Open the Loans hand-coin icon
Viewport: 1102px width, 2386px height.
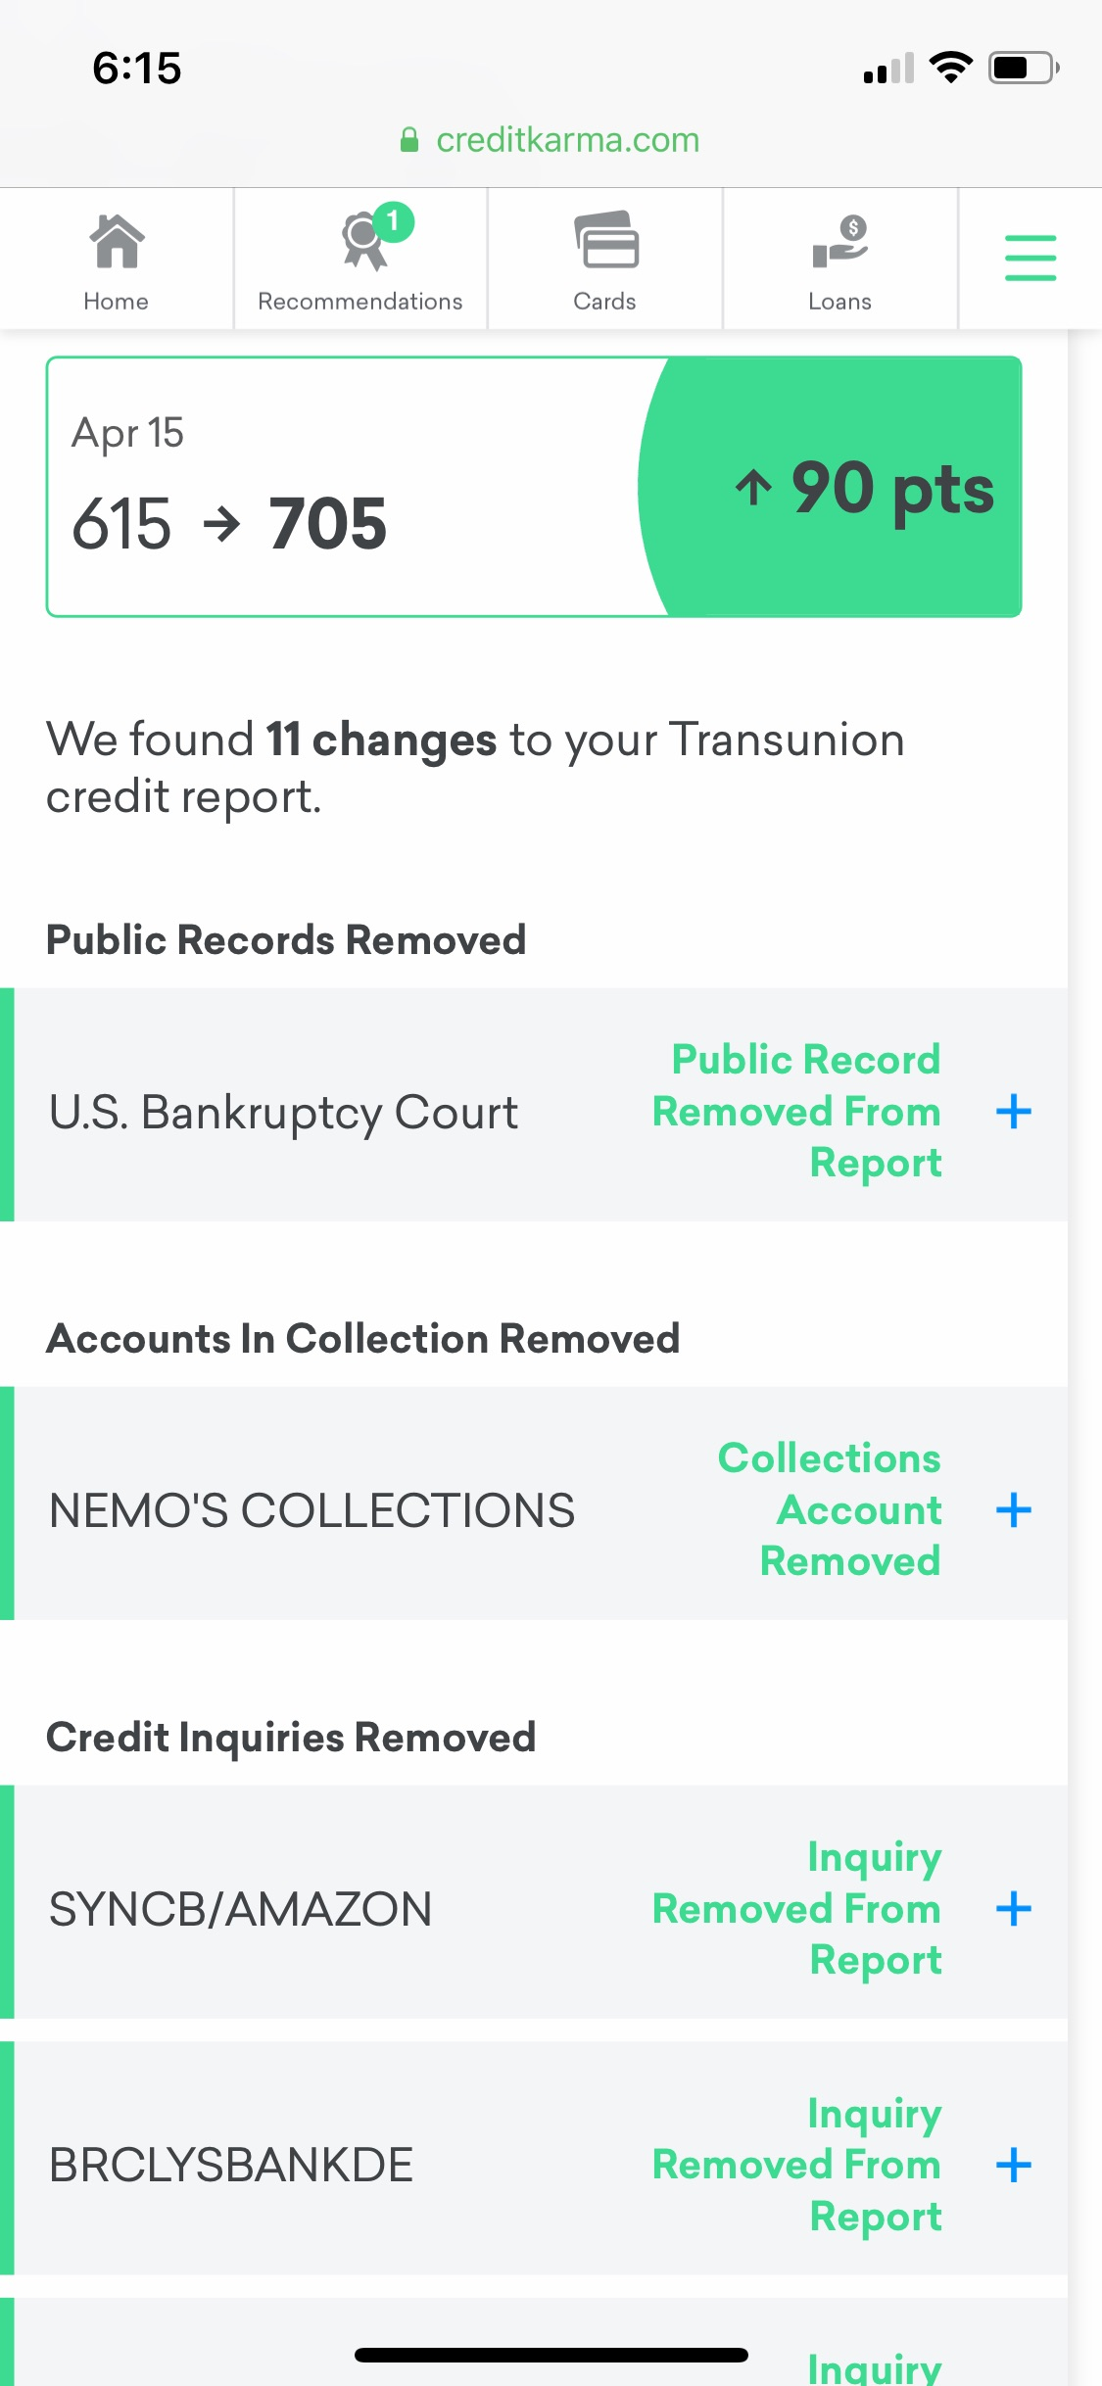[x=839, y=241]
